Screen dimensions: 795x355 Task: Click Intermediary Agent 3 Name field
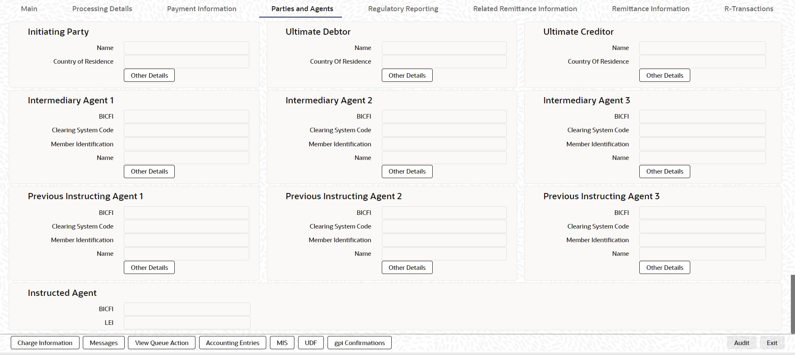[x=702, y=158]
